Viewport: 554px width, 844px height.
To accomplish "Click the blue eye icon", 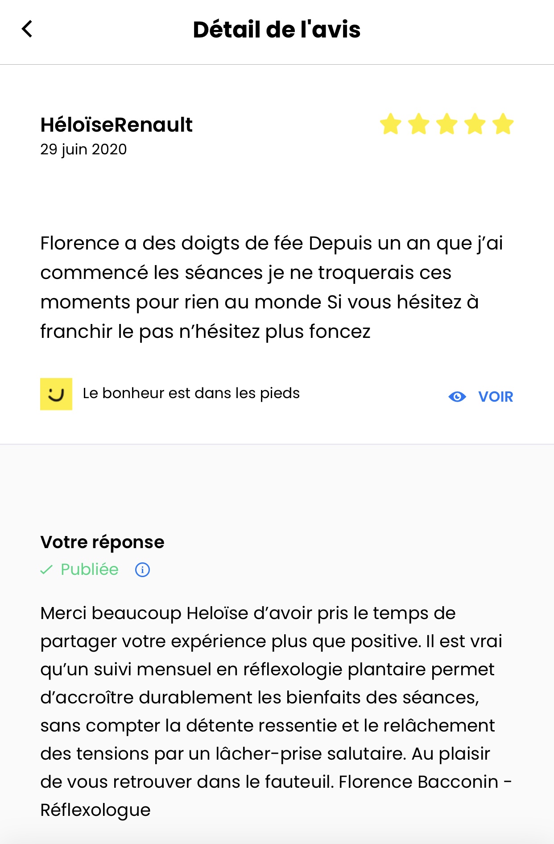I will coord(457,397).
